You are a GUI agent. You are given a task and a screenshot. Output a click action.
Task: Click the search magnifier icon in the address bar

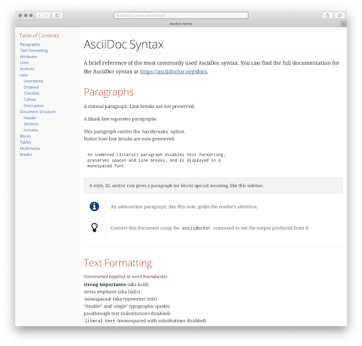tap(118, 15)
